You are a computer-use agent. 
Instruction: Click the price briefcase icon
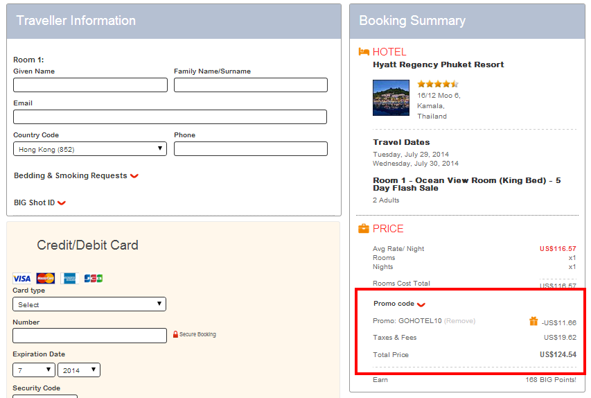[363, 228]
